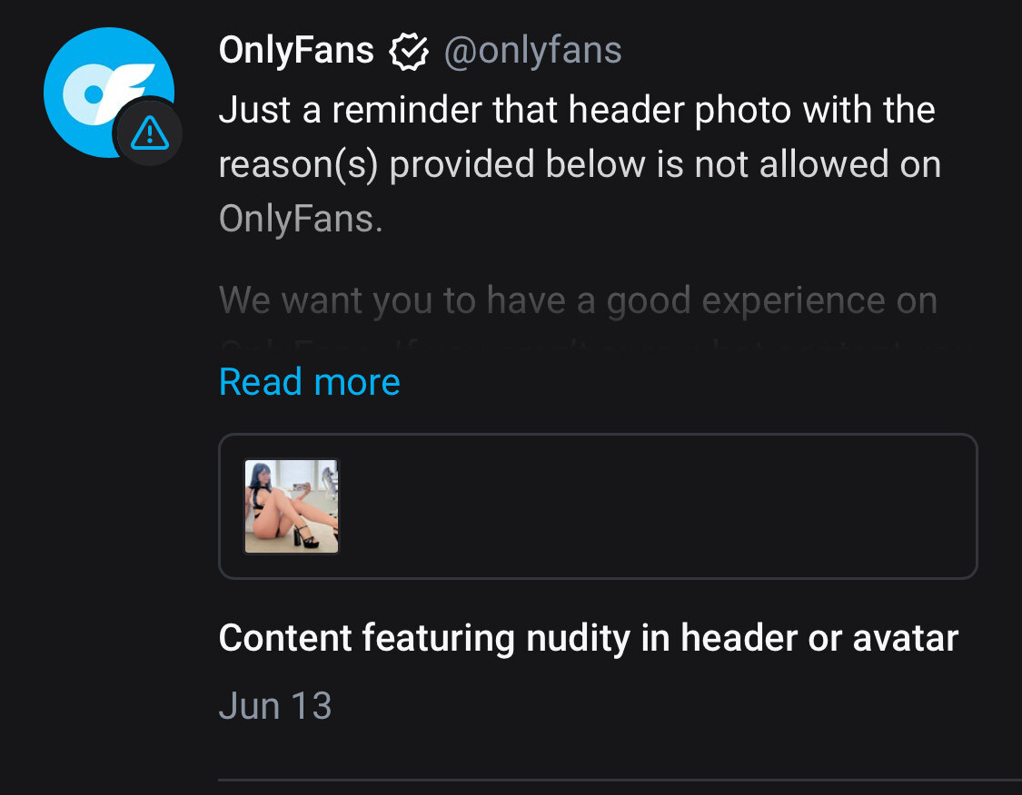Click the faded "We want you" paragraph
Viewport: 1022px width, 795px height.
point(578,300)
